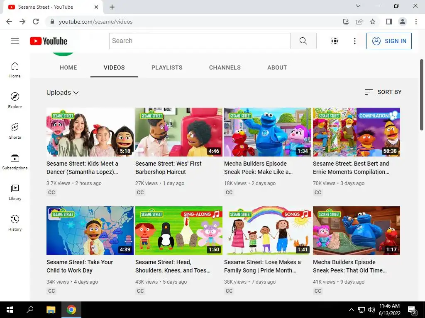Click title 'Sesame Street: Kids Meet a Dancer'
425x318 pixels.
[83, 168]
